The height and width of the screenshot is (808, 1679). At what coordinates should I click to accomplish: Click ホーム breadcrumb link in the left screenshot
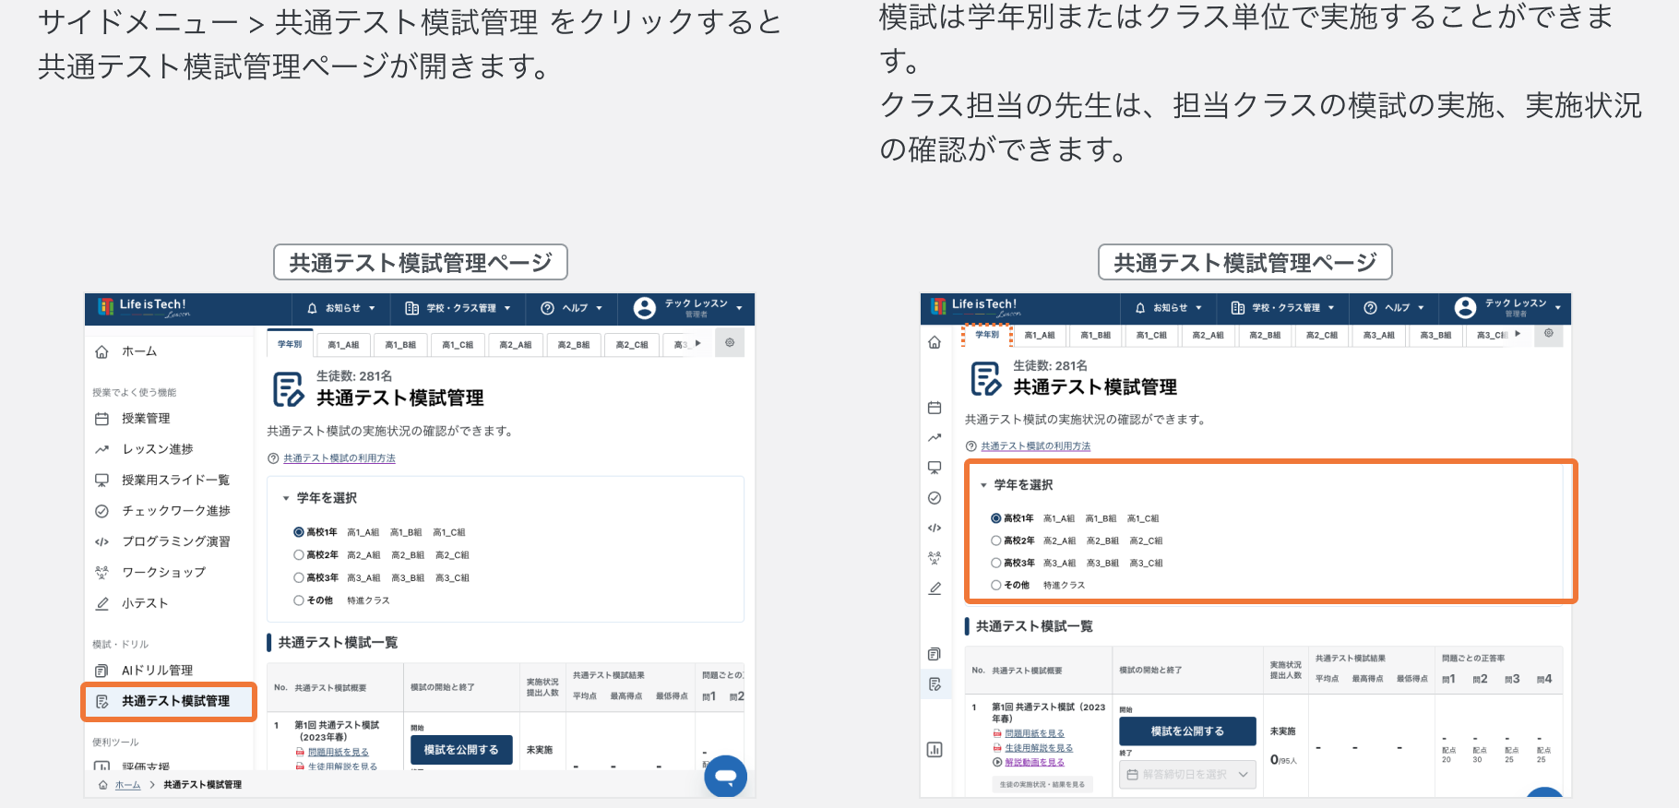click(x=127, y=785)
